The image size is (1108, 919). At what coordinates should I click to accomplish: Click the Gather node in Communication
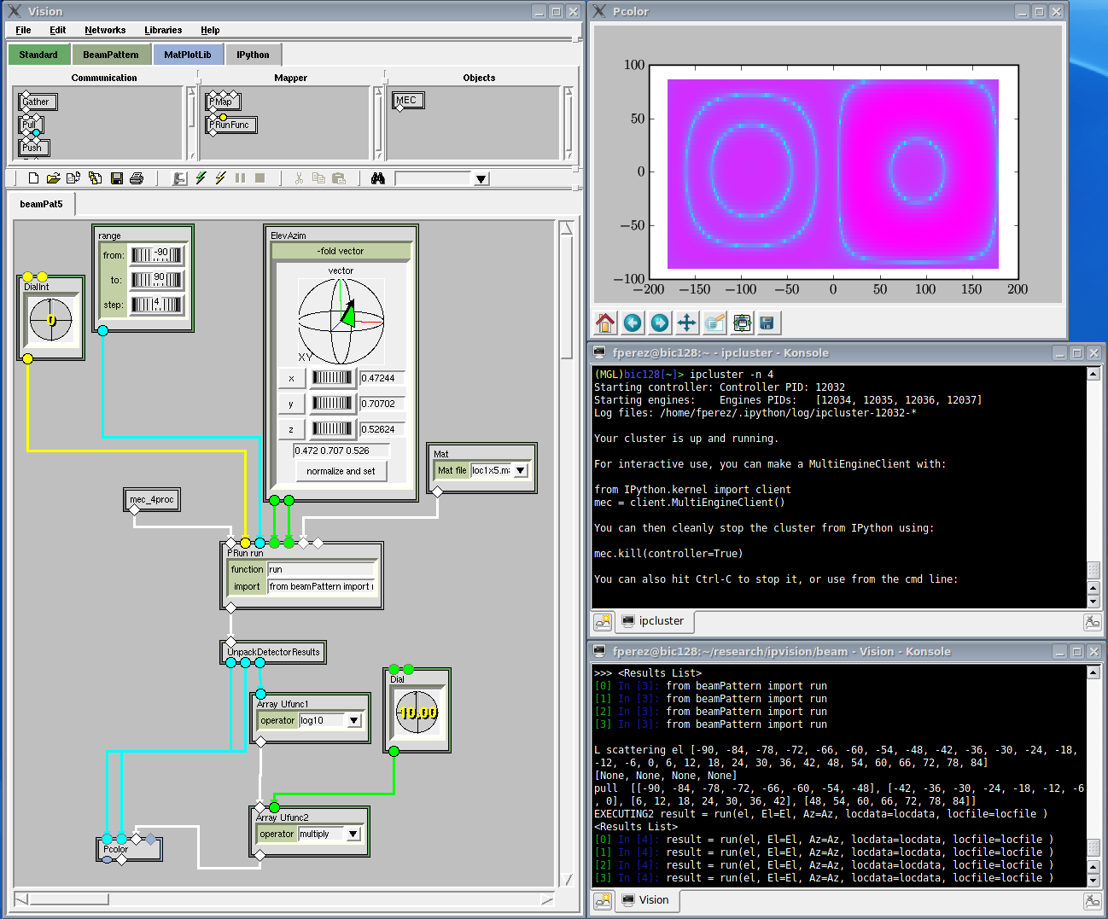(x=37, y=102)
